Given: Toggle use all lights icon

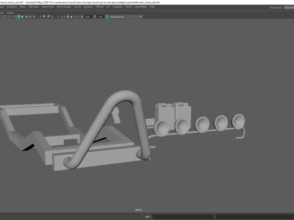Looking at the screenshot, I should coord(34,16).
